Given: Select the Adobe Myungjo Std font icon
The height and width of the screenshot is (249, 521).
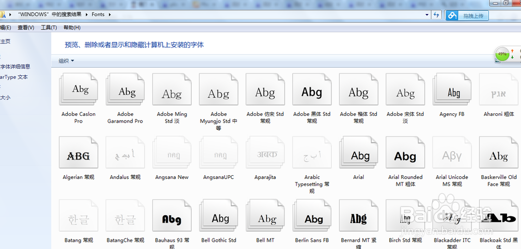Looking at the screenshot, I should [x=219, y=89].
